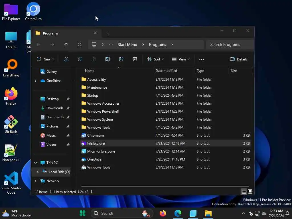Click the Cut scissors icon in toolbar
The width and height of the screenshot is (292, 219).
tap(66, 59)
